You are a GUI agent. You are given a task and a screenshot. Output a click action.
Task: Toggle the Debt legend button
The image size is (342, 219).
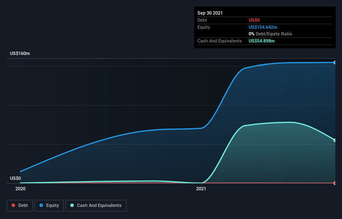[x=20, y=206]
